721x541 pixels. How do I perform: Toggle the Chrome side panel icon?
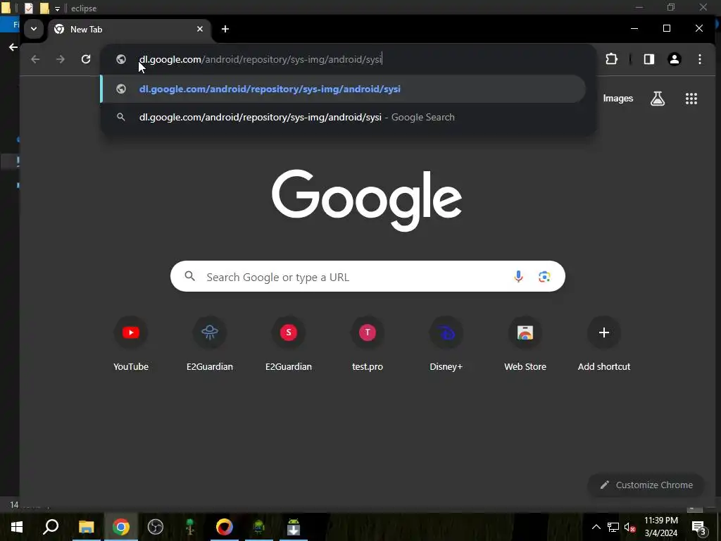648,59
